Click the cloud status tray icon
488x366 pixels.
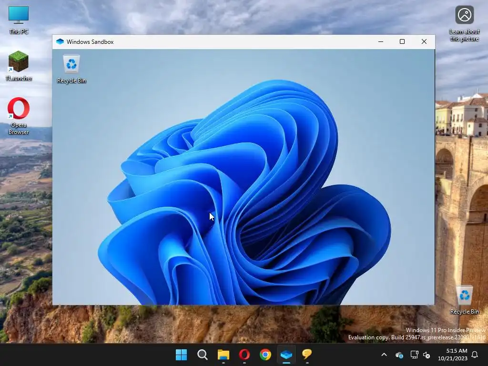point(399,355)
